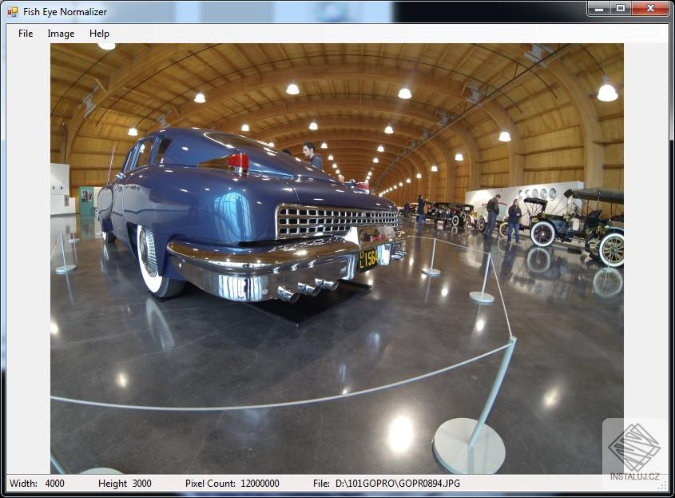The image size is (675, 498).
Task: Open the Help menu
Action: point(99,34)
